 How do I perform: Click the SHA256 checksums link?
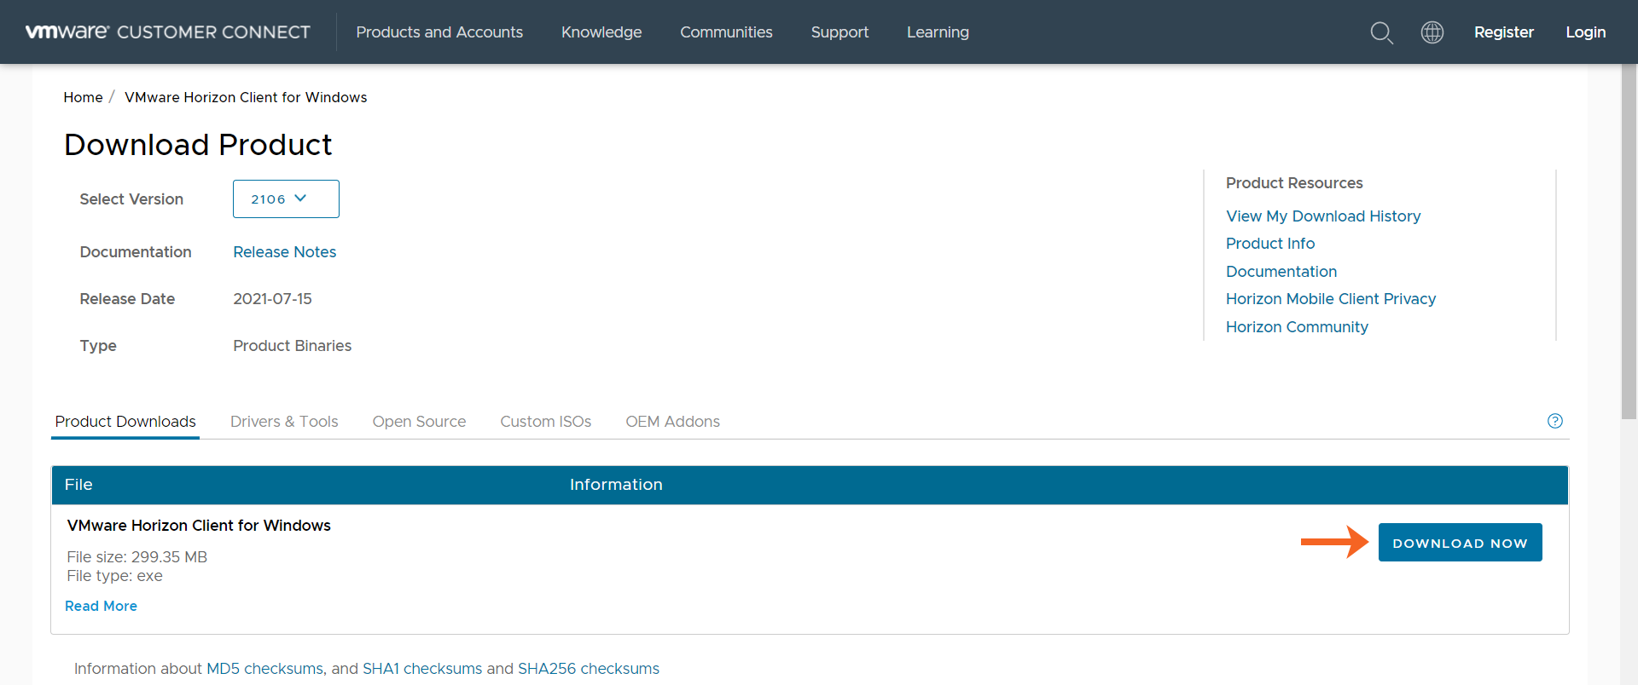[588, 669]
